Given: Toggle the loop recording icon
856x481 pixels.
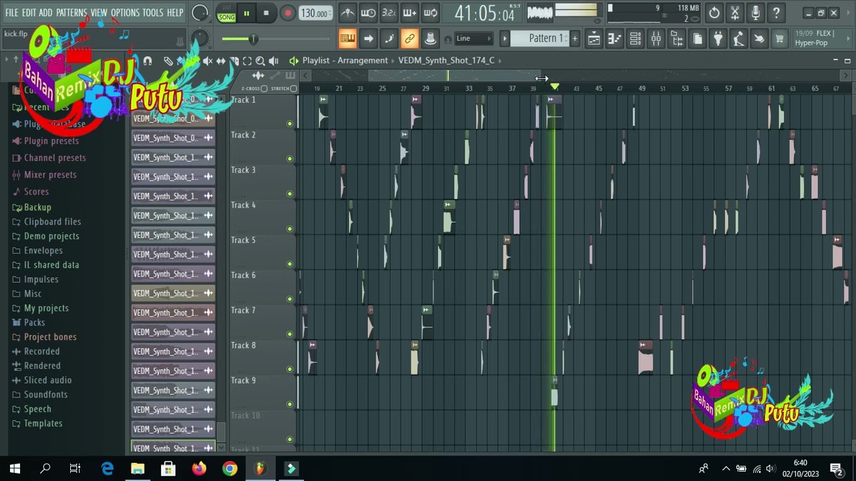Looking at the screenshot, I should [430, 13].
